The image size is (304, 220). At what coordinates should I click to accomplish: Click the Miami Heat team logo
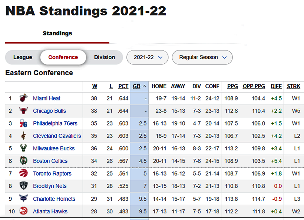24,98
